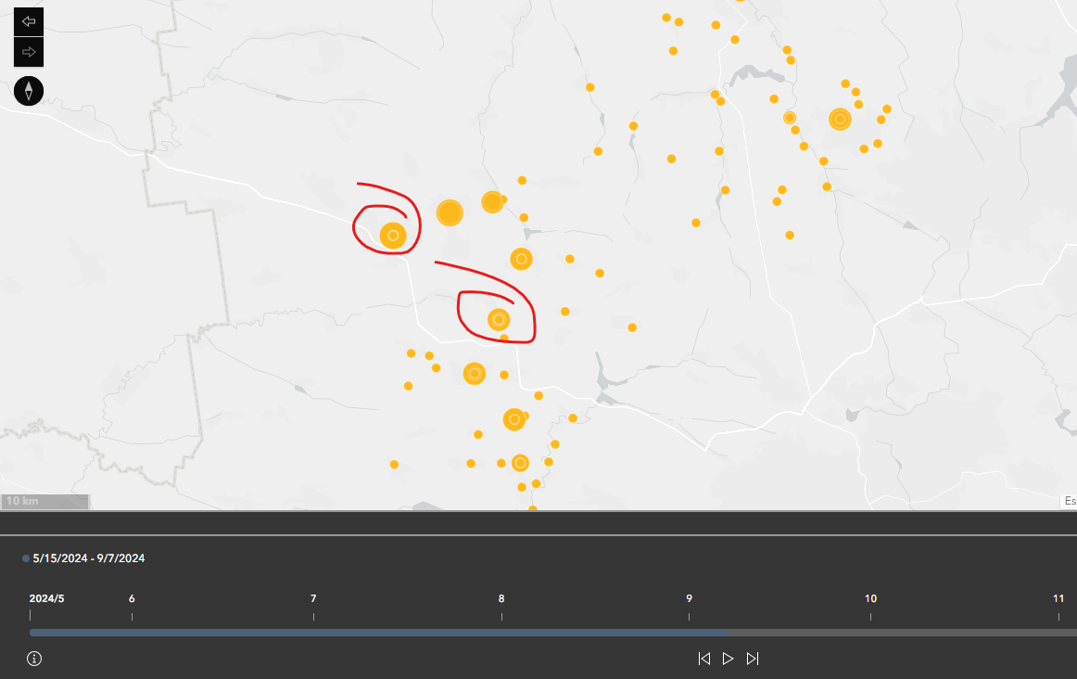Click the blue time slider track
The height and width of the screenshot is (679, 1077).
pos(371,632)
